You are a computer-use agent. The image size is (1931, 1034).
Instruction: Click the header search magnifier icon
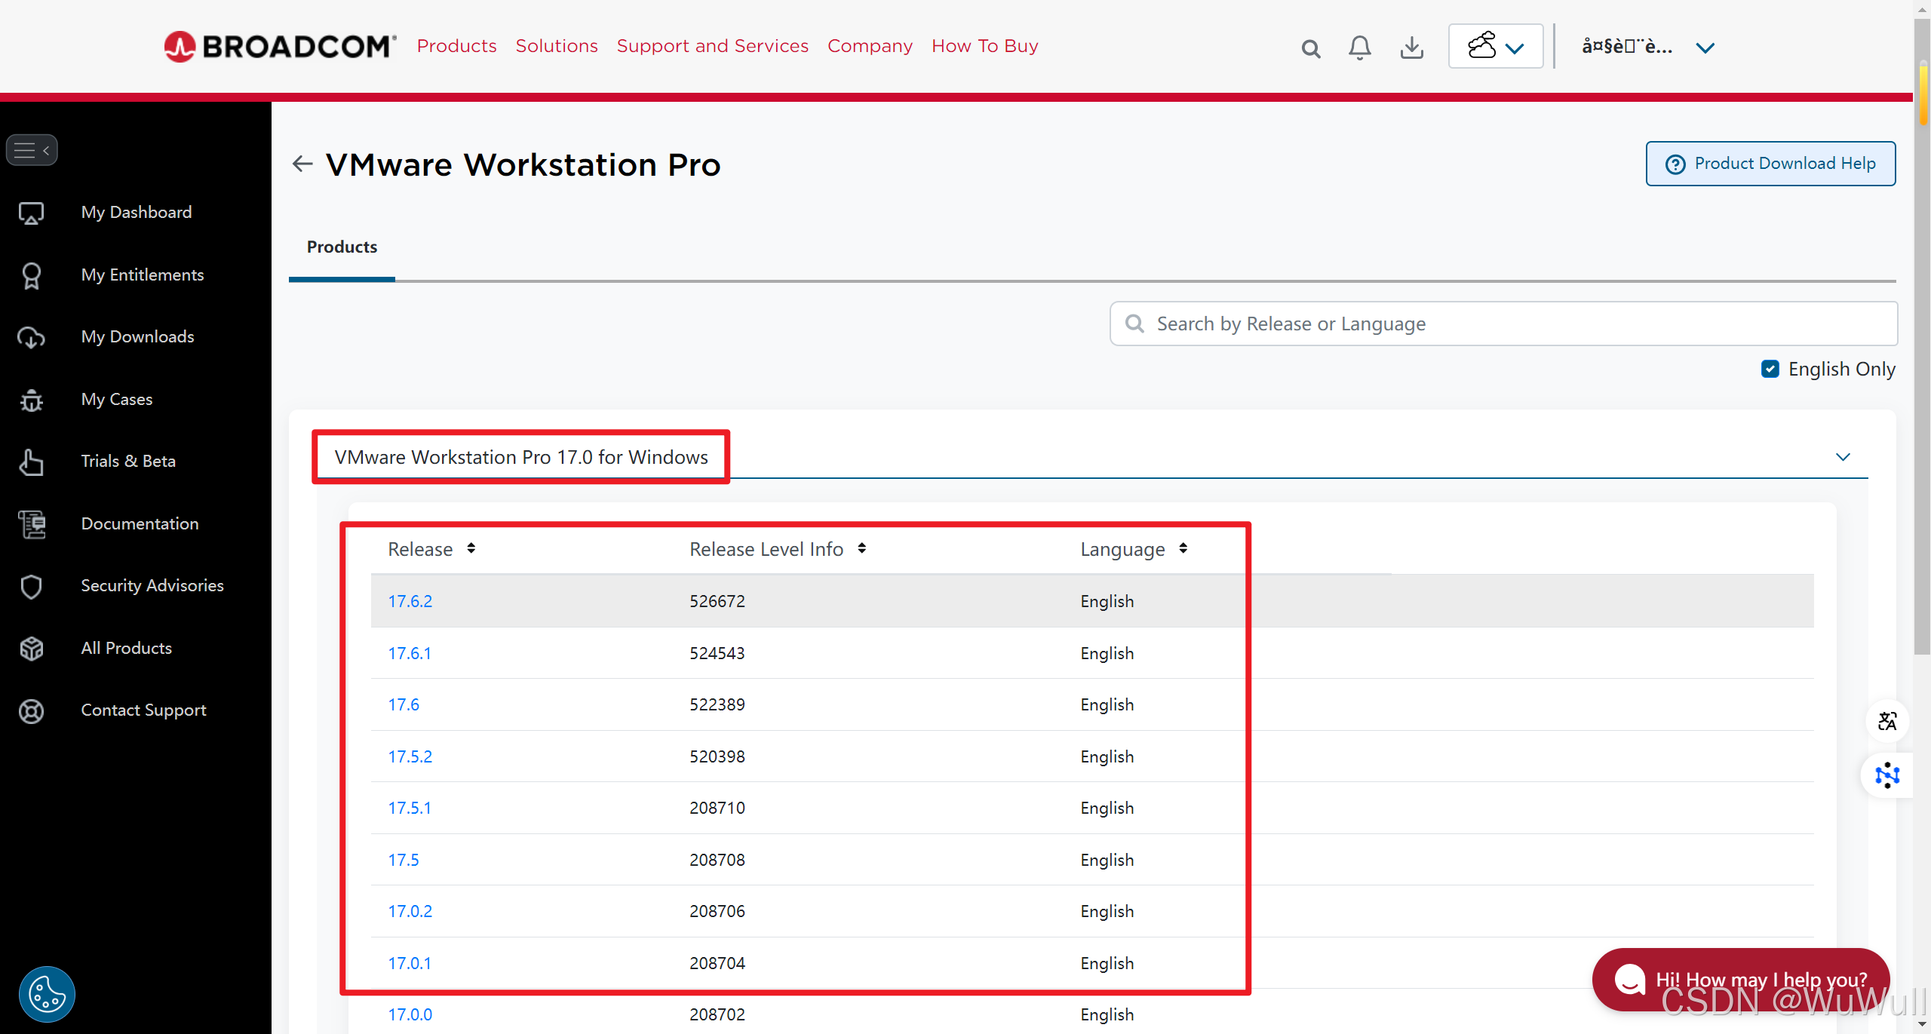[1311, 49]
